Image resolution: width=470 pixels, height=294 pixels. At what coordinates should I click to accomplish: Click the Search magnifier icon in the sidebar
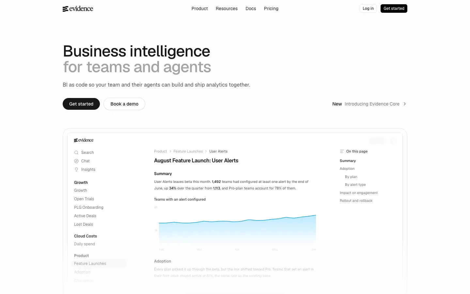click(76, 153)
